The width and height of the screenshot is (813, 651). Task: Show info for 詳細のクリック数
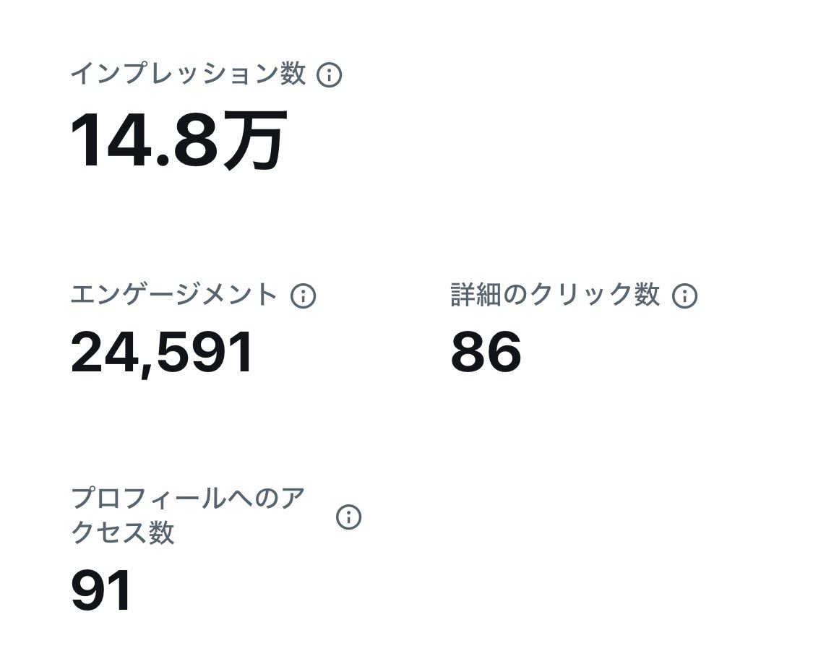point(685,296)
